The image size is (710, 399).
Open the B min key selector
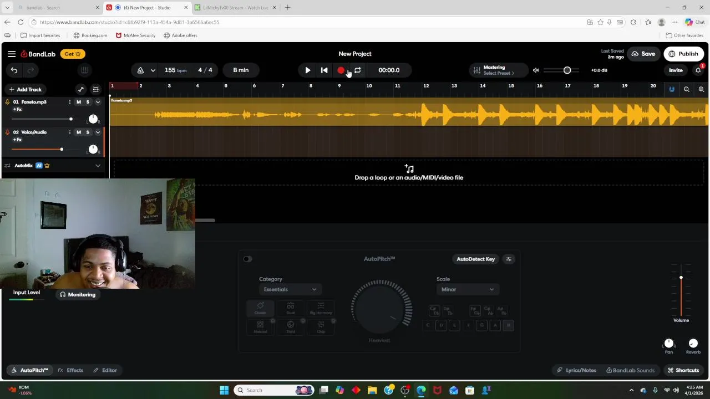point(241,70)
